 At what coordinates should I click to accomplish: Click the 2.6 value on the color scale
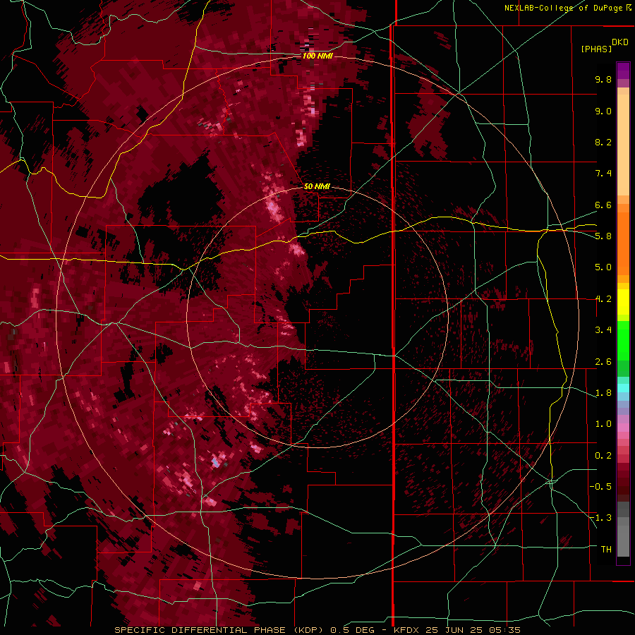tap(603, 362)
